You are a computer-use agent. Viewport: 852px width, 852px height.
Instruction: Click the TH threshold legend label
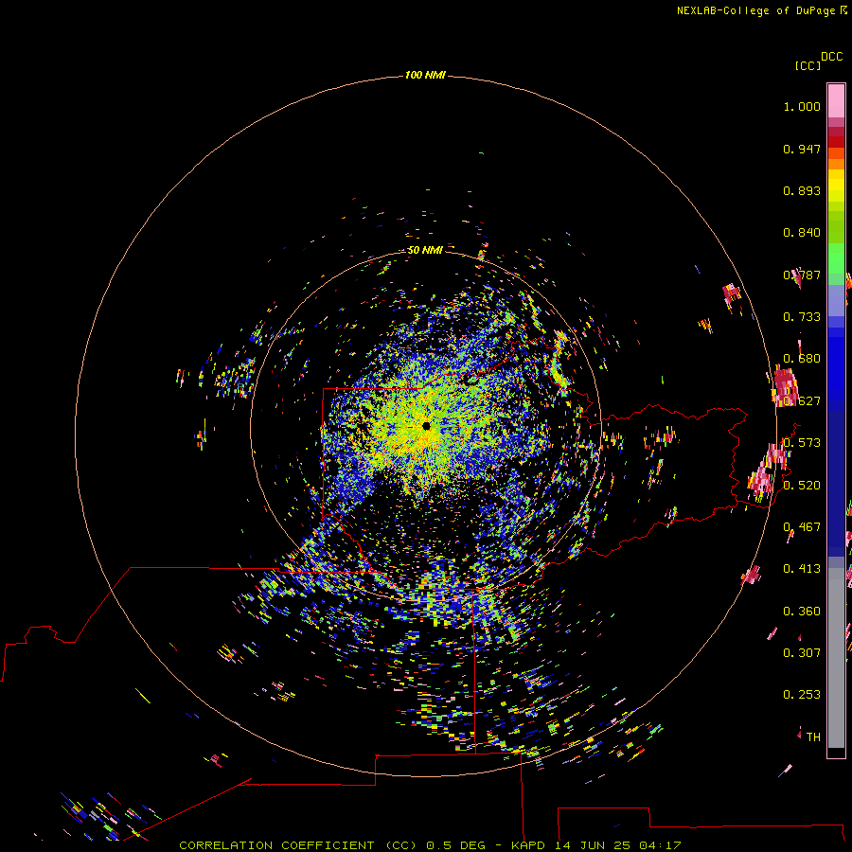[x=813, y=737]
